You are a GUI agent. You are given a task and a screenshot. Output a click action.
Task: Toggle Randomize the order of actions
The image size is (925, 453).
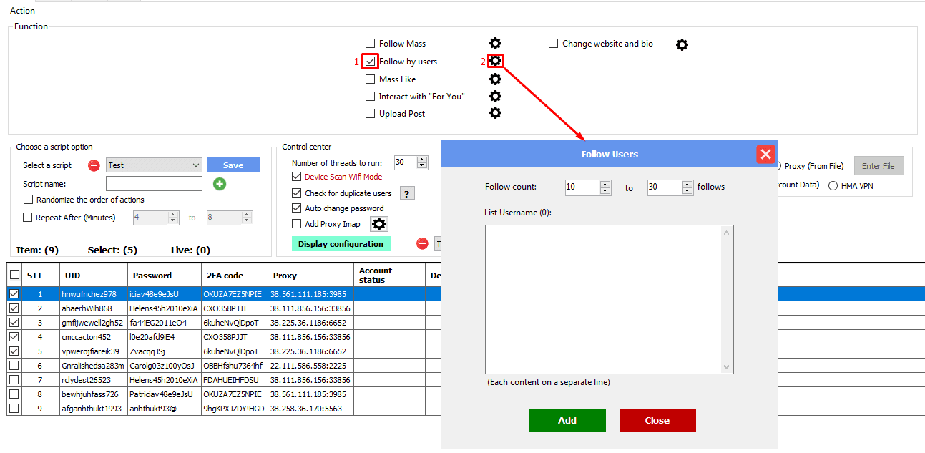point(29,200)
